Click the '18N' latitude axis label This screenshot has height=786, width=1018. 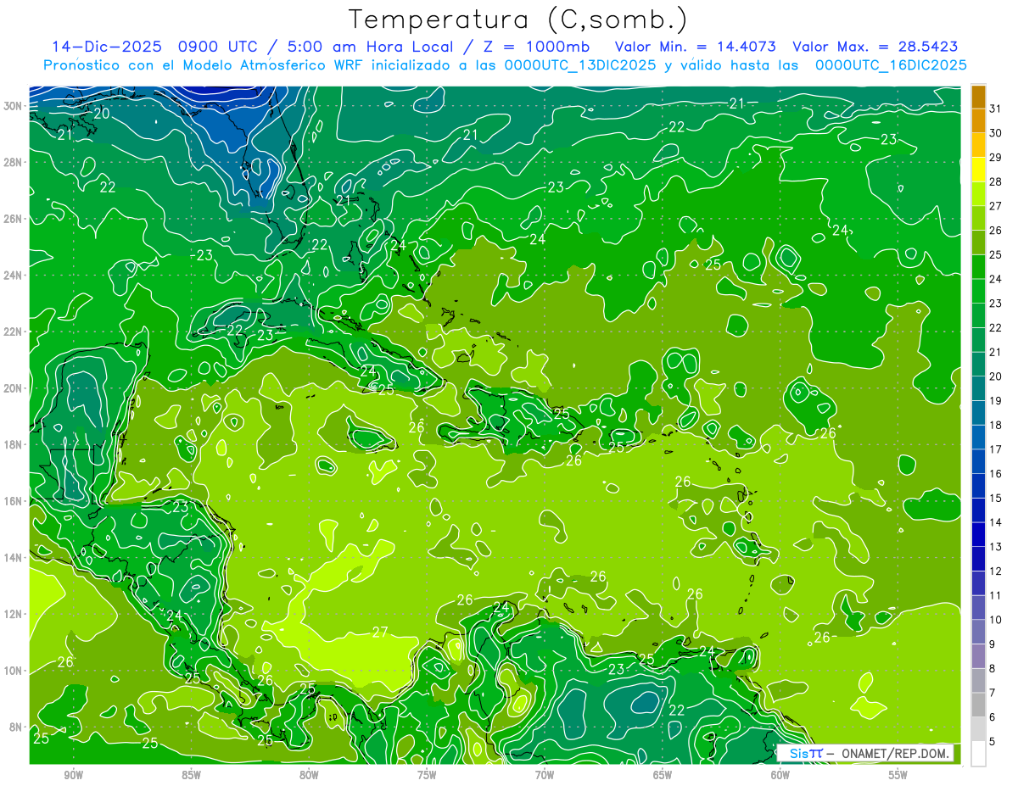pyautogui.click(x=13, y=444)
